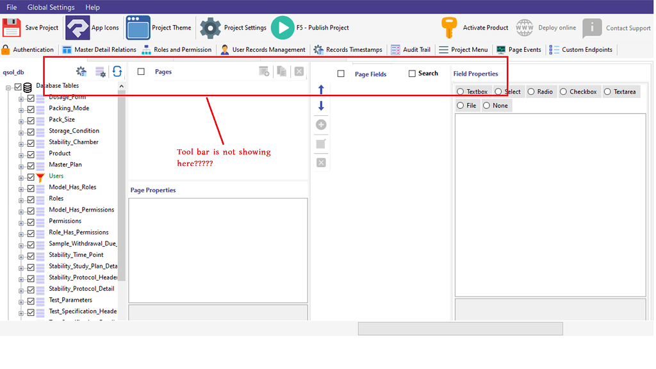The width and height of the screenshot is (656, 369).
Task: Click the database tables scrollbar
Action: pyautogui.click(x=121, y=192)
